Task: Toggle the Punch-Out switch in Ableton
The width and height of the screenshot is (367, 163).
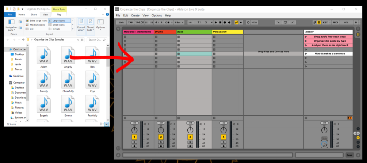Action: (x=293, y=23)
